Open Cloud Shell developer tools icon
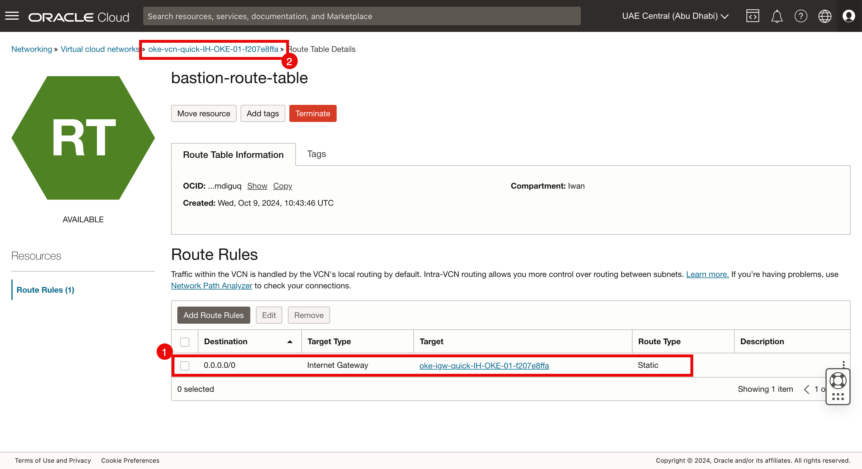Screen dimensions: 862x469 click(752, 16)
